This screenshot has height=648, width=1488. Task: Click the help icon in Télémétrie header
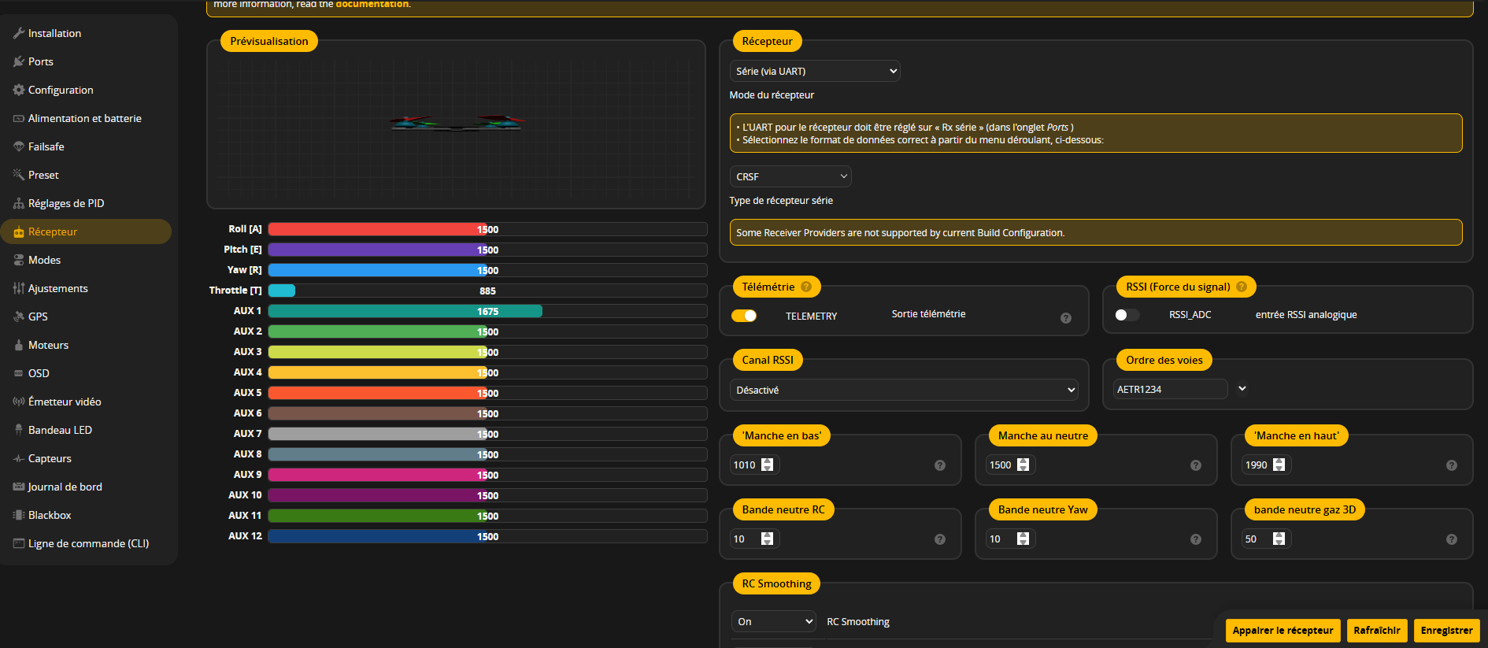[806, 287]
